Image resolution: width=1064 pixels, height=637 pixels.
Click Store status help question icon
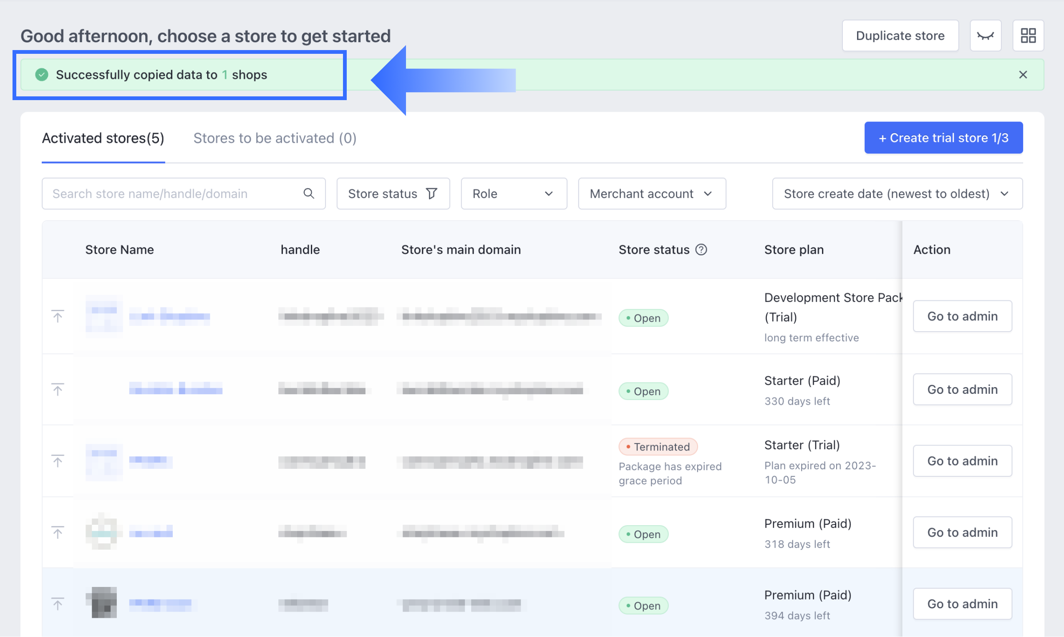coord(701,249)
